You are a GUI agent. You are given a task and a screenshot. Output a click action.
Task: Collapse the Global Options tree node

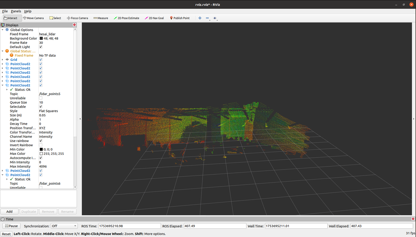[x=3, y=30]
